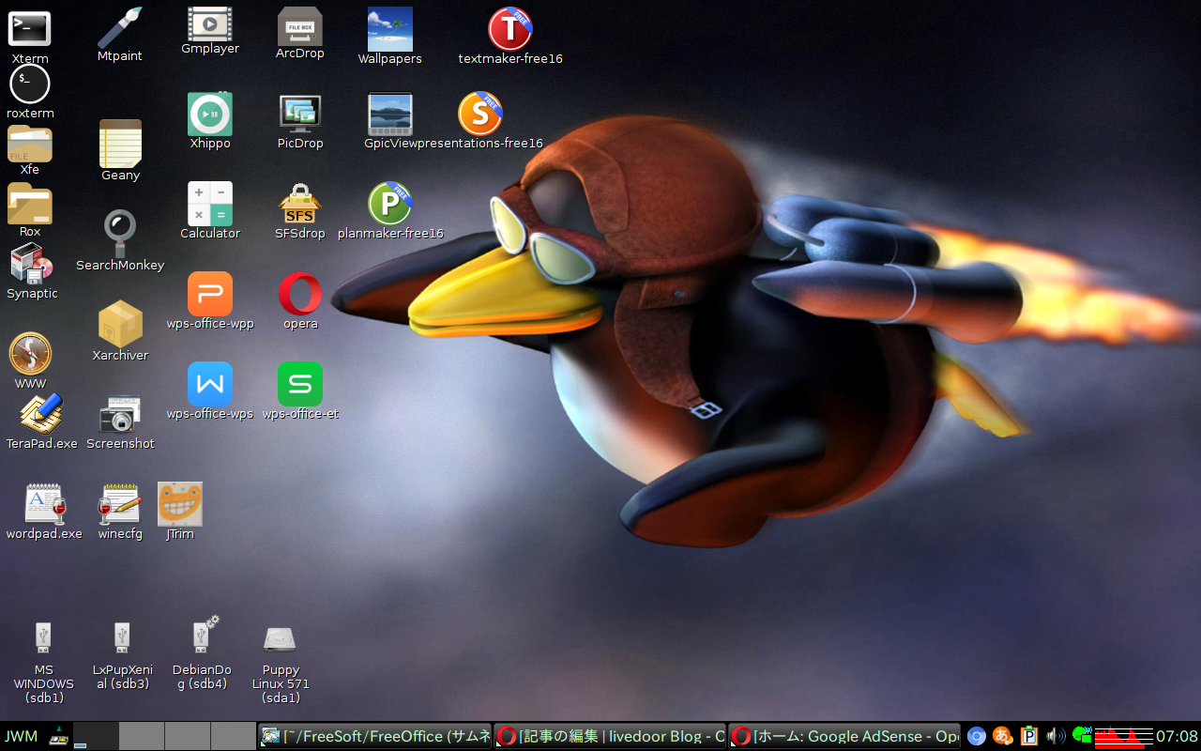Screen dimensions: 1201x751
Task: Launch TeraPad.exe desktop icon
Action: 41,413
